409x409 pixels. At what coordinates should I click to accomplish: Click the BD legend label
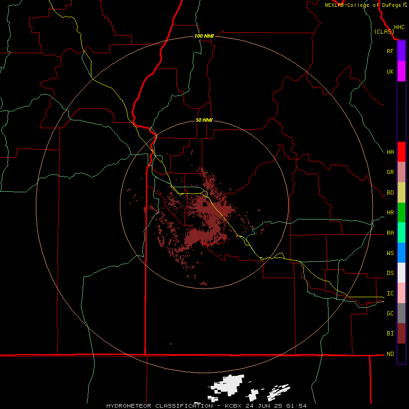(x=390, y=193)
